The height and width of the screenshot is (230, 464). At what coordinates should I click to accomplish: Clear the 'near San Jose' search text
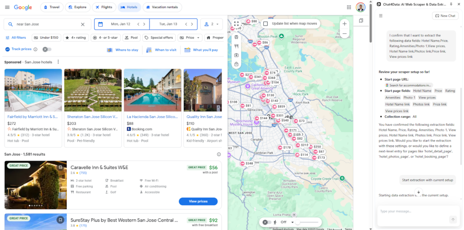tap(83, 24)
